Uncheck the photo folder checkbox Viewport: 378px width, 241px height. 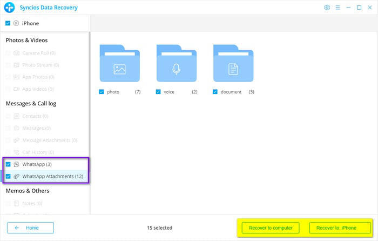(102, 92)
